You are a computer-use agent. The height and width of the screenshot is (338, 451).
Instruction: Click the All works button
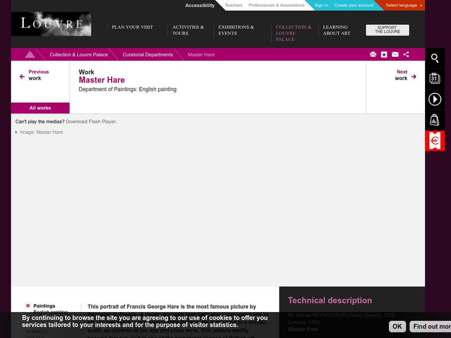point(40,108)
